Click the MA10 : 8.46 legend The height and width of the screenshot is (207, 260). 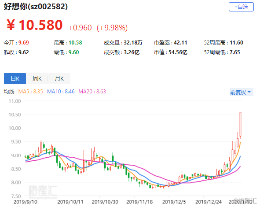[x=61, y=92]
